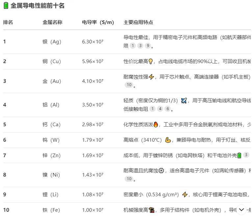The width and height of the screenshot is (252, 216).
Task: Click the value 1.08×10⁷
Action: 93,195
